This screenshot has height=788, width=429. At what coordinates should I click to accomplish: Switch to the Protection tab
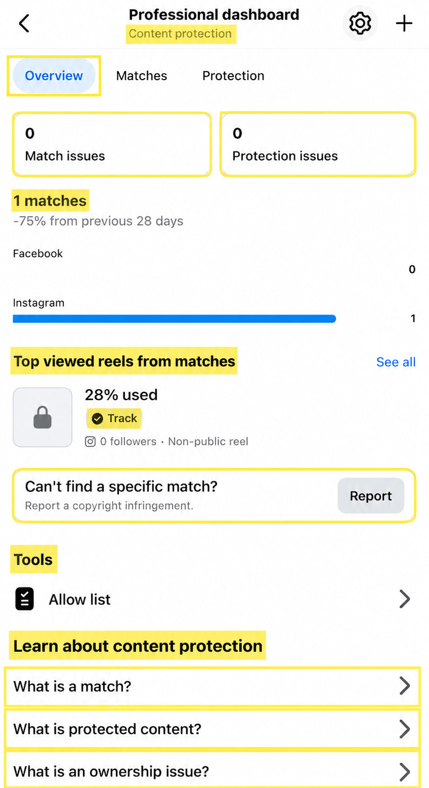coord(233,76)
